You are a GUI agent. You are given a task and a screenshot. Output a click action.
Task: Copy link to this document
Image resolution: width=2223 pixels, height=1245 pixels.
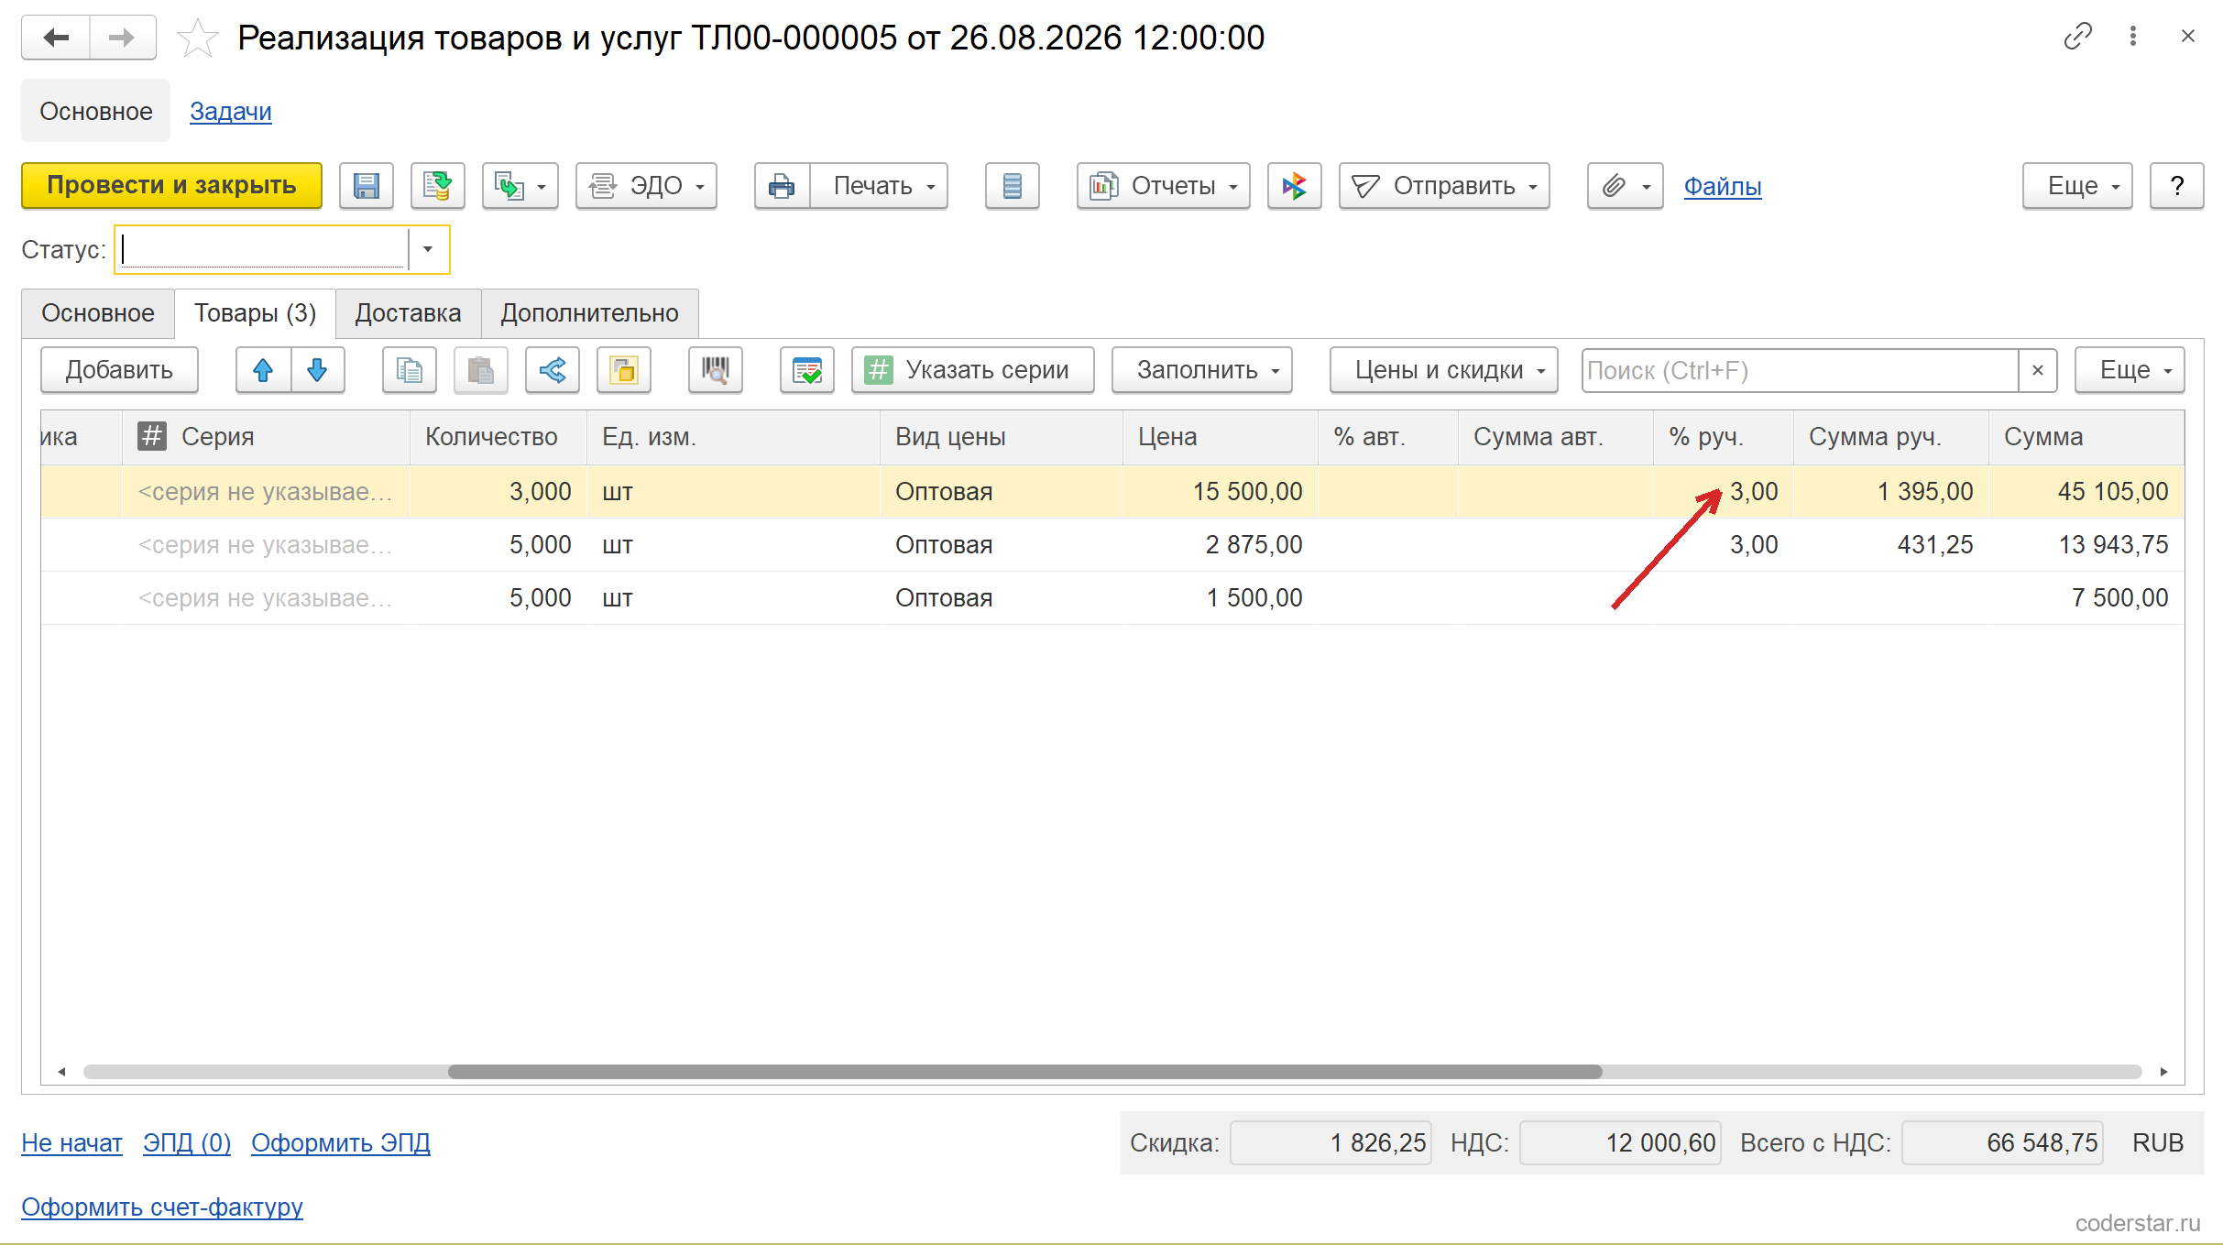(x=2077, y=37)
